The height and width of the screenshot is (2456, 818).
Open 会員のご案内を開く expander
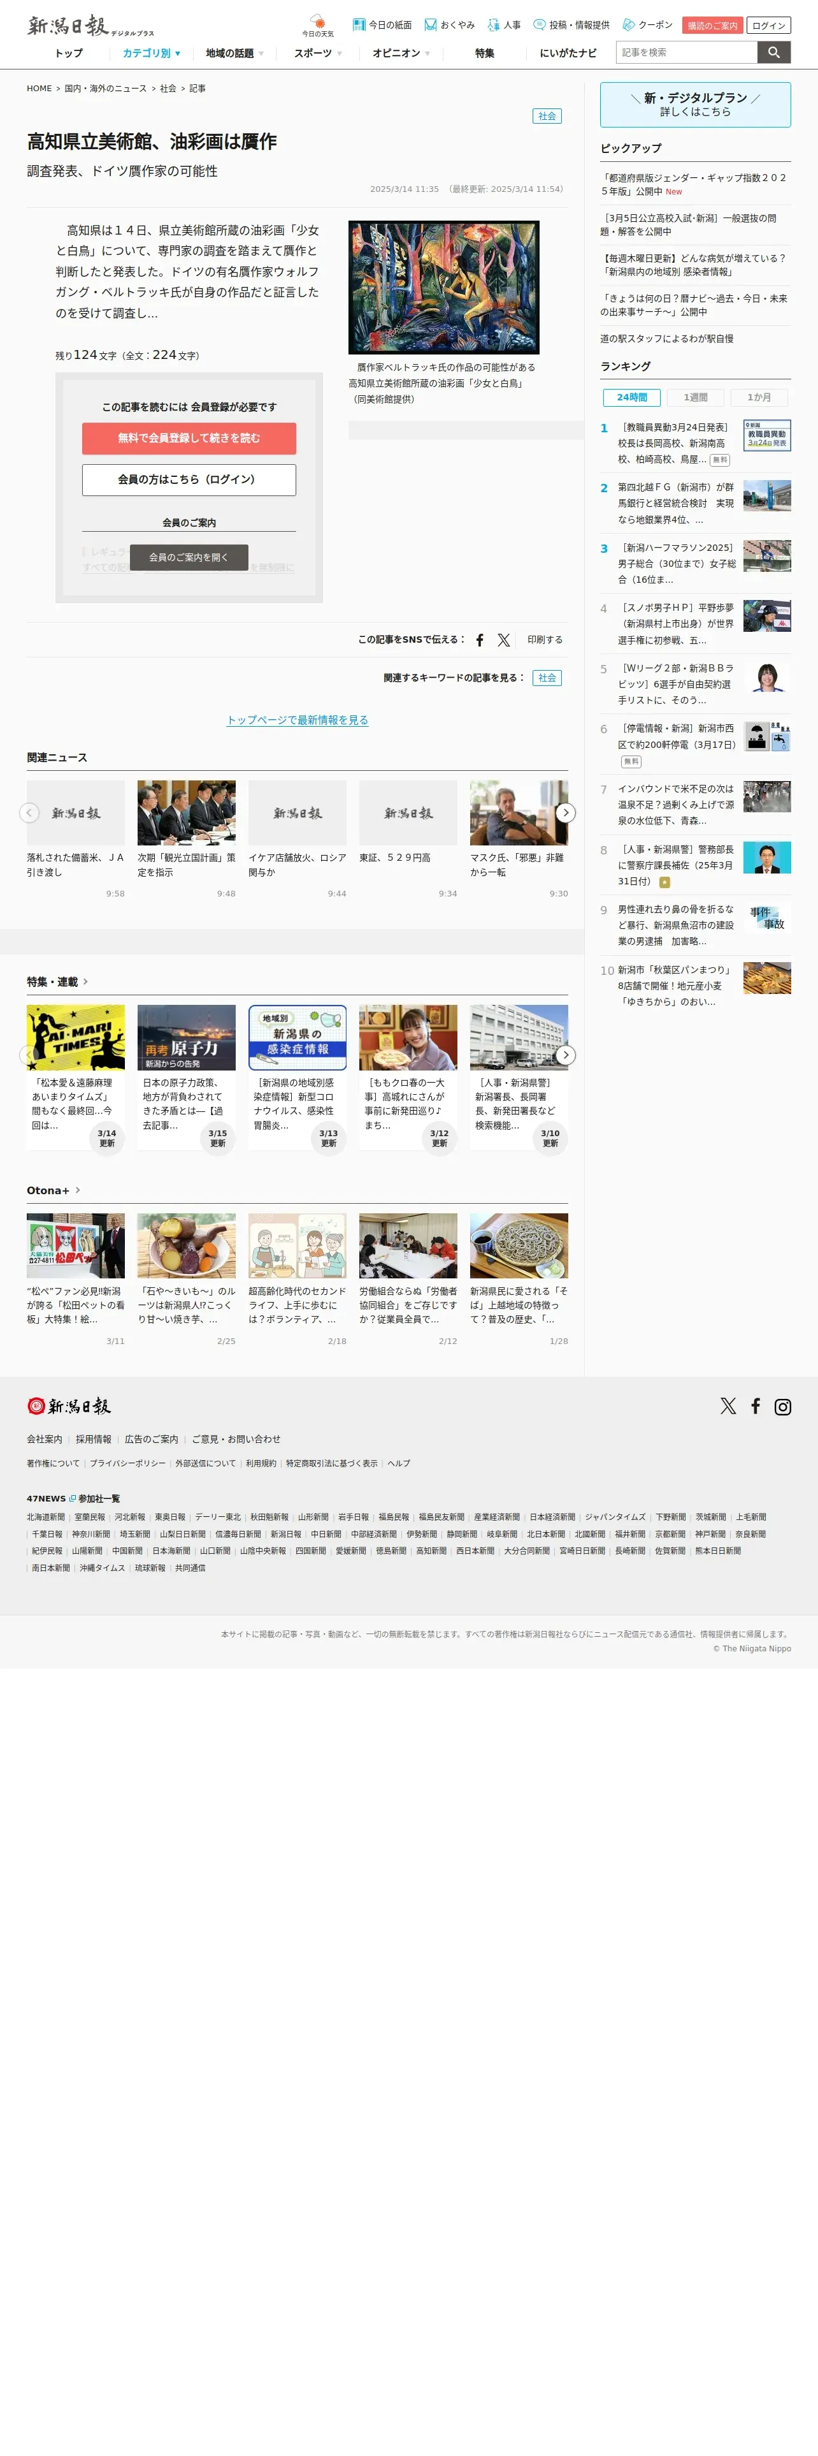189,557
